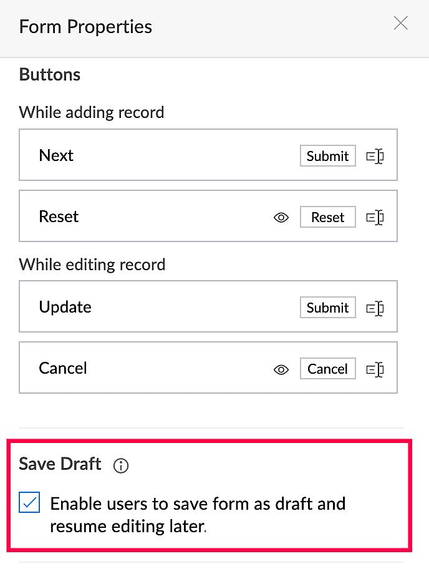Viewport: 429px width, 579px height.
Task: Click Submit type tag in Next row
Action: coord(327,156)
